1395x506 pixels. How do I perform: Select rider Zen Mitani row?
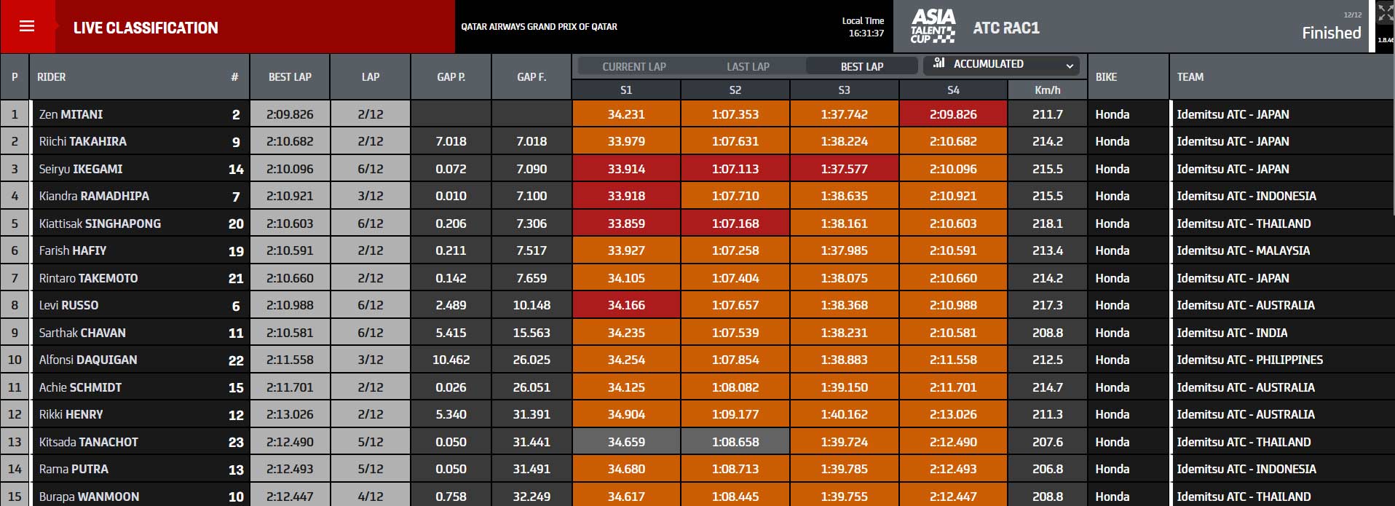coord(71,114)
